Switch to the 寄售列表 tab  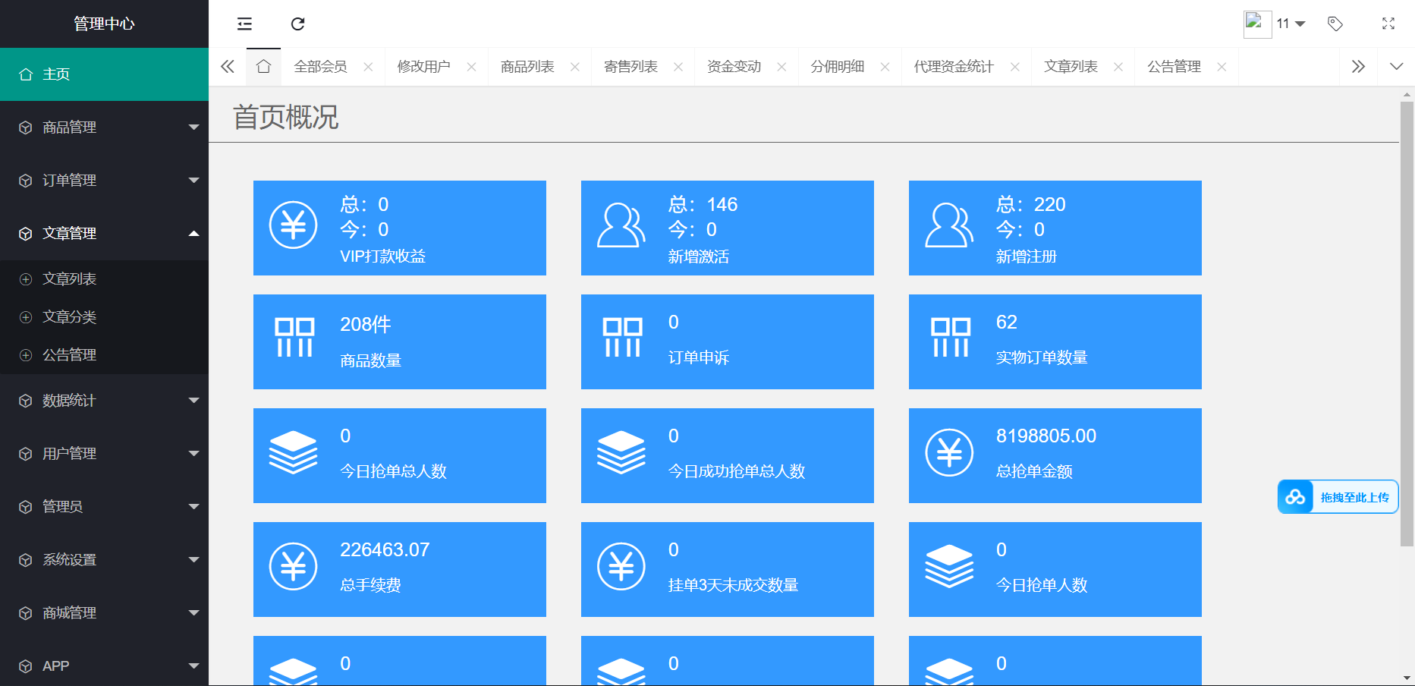tap(630, 67)
